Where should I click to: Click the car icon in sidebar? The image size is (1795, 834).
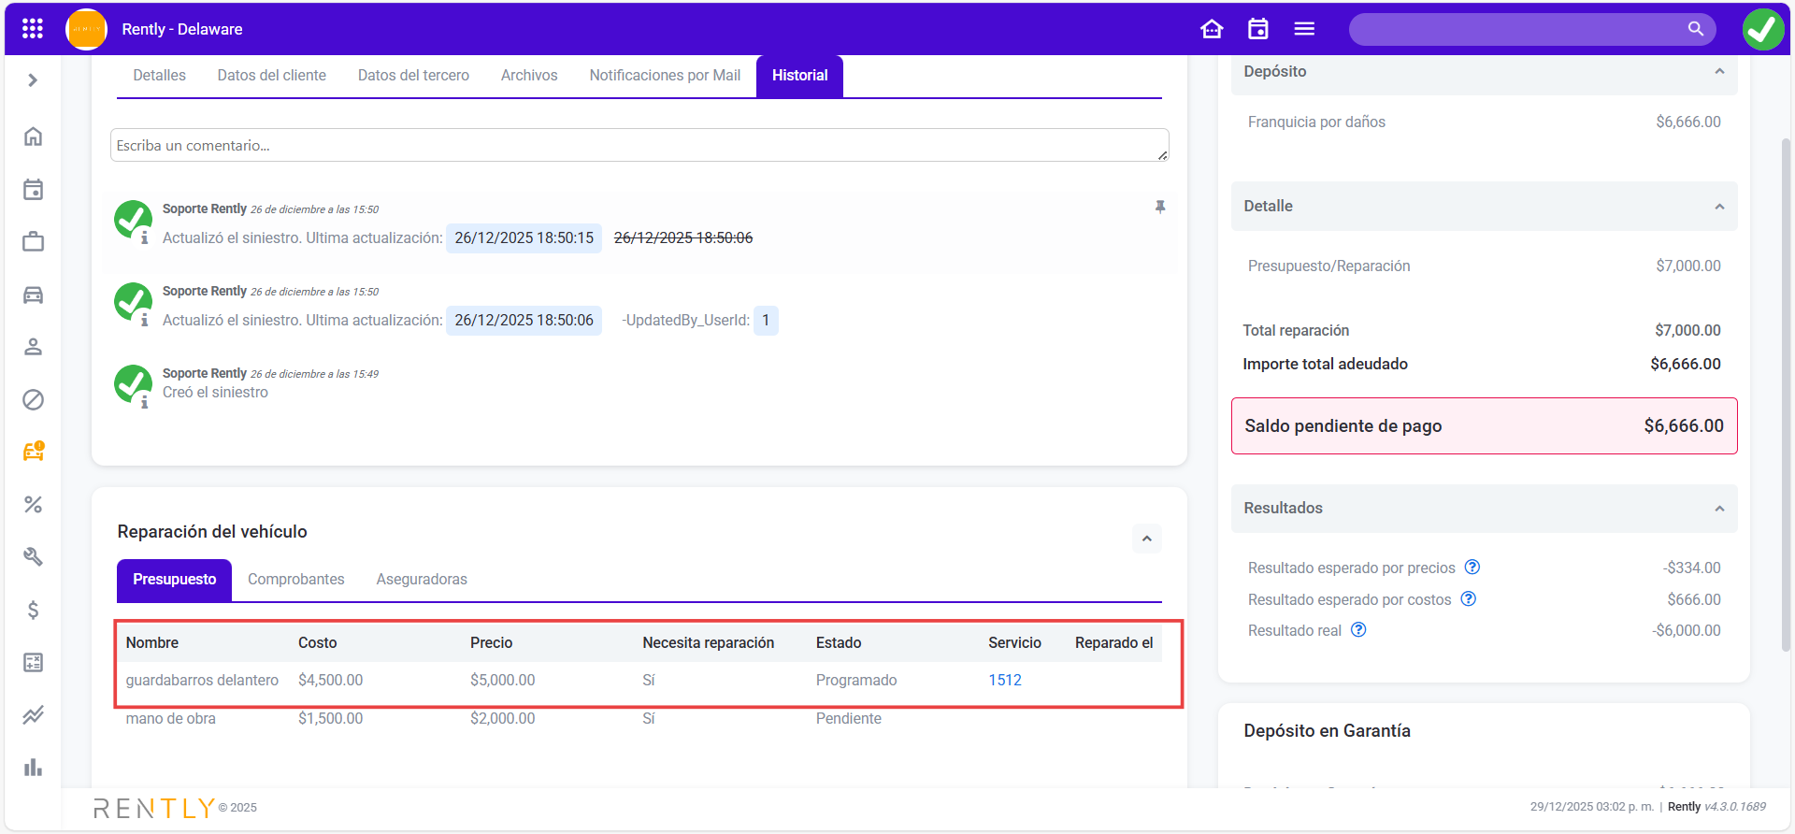tap(33, 295)
